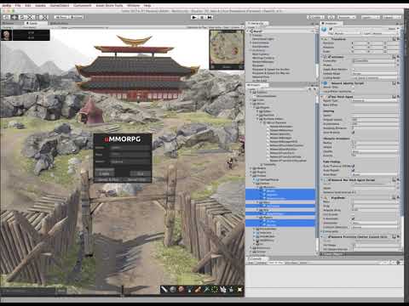
Task: Click the minimap in the Game view
Action: (227, 49)
